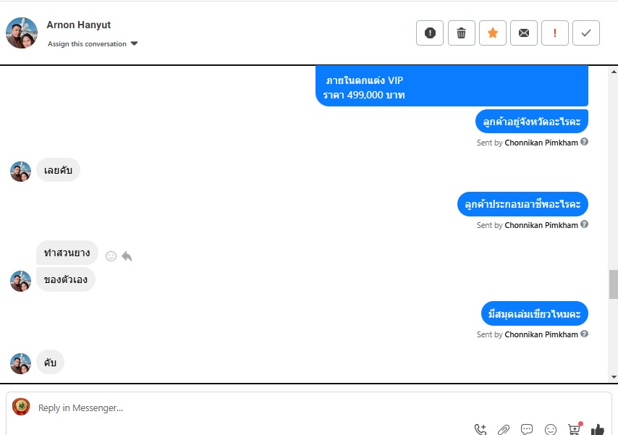Click help icon under 'ลูกค้าประกอบอาชีพอะไรคะ' message
Viewport: 618px width, 435px height.
point(585,224)
